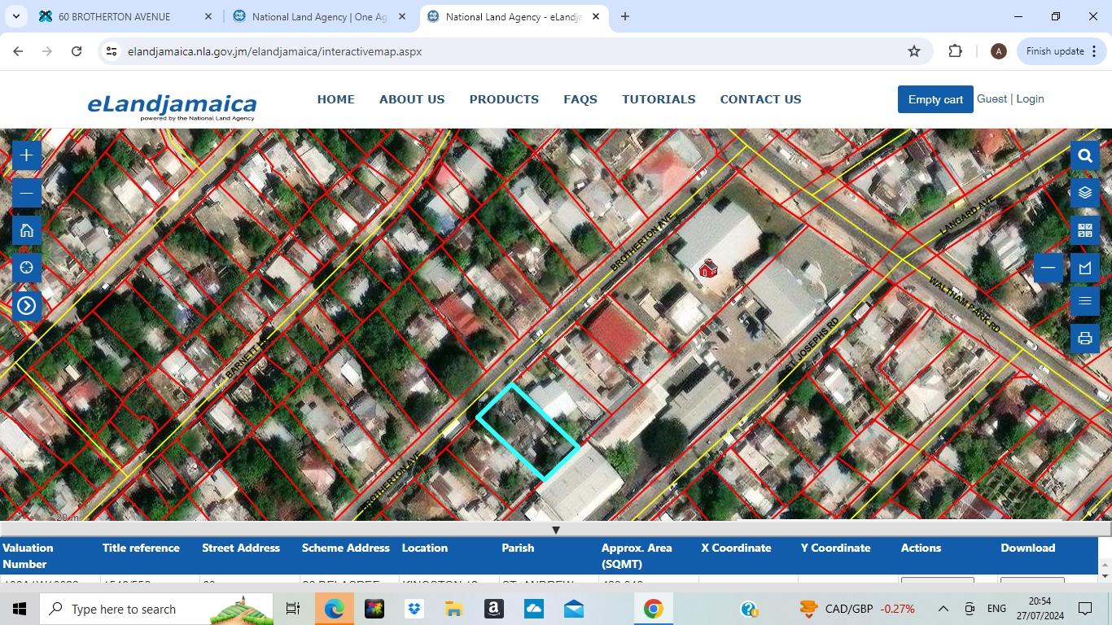This screenshot has height=625, width=1112.
Task: Open the tab search dropdown
Action: [16, 16]
